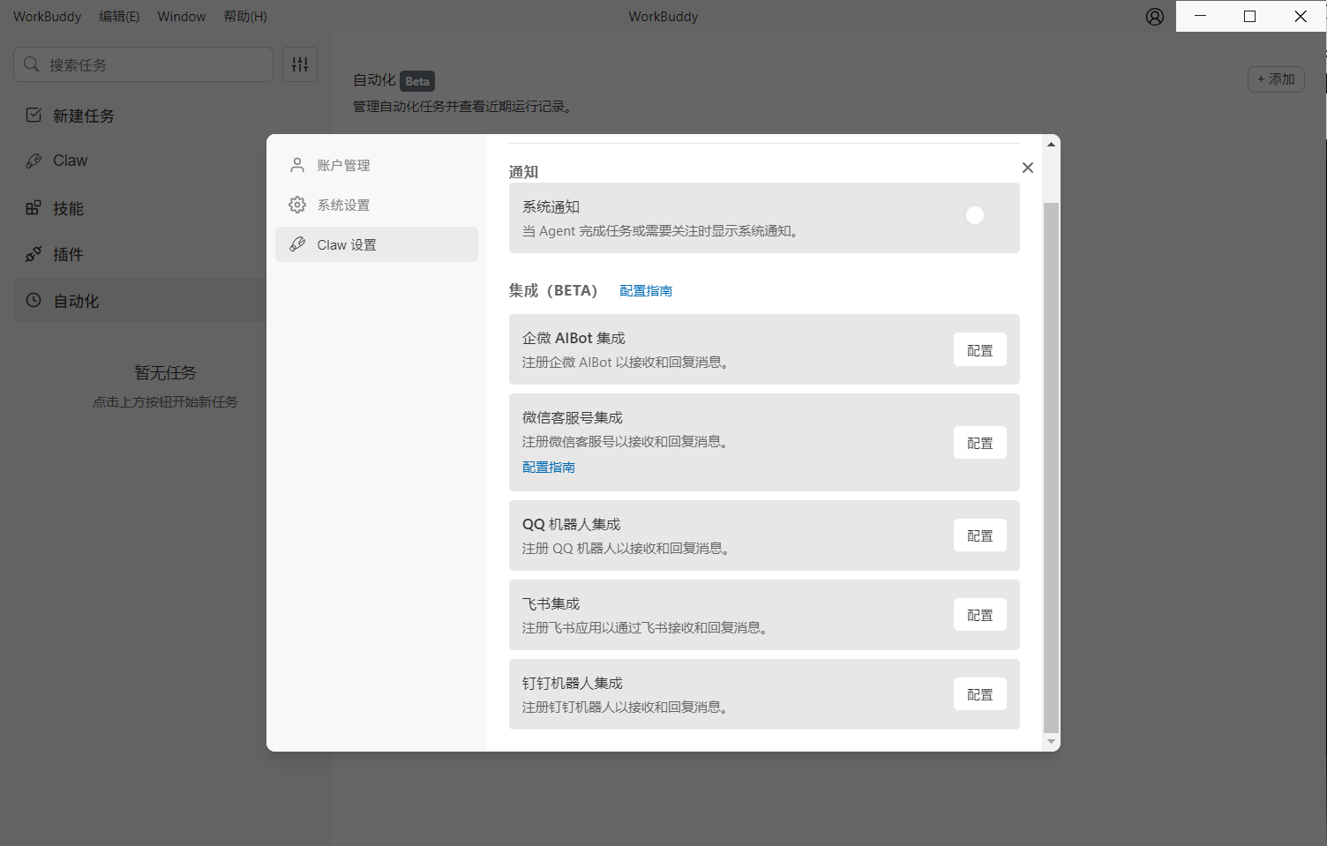This screenshot has height=846, width=1327.
Task: Select the 技能 skills icon
Action: 34,208
